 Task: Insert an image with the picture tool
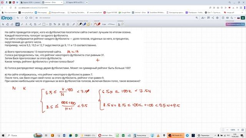[68, 24]
